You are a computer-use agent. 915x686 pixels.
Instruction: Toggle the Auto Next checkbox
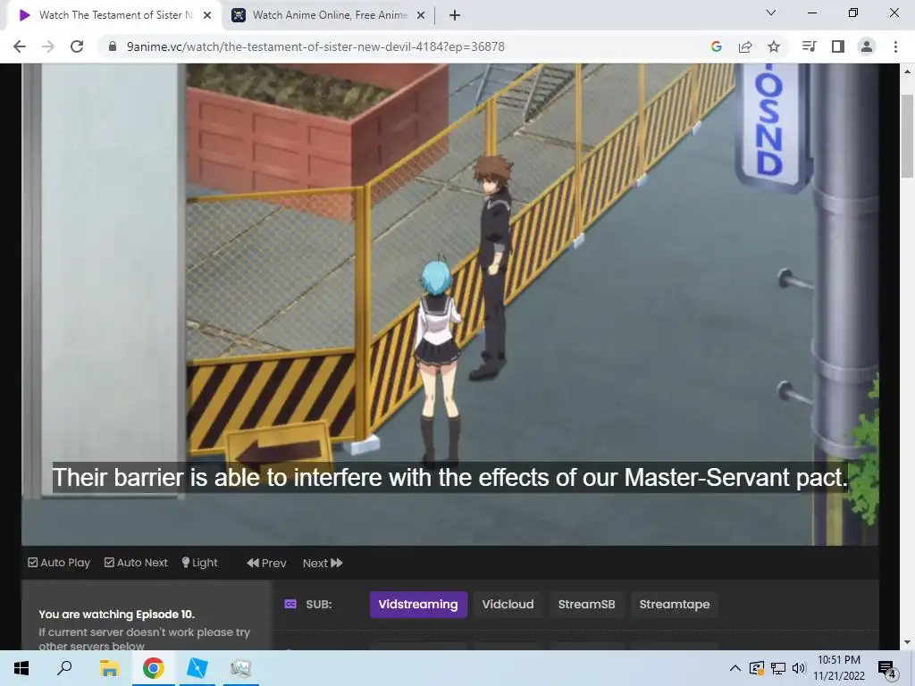tap(136, 563)
